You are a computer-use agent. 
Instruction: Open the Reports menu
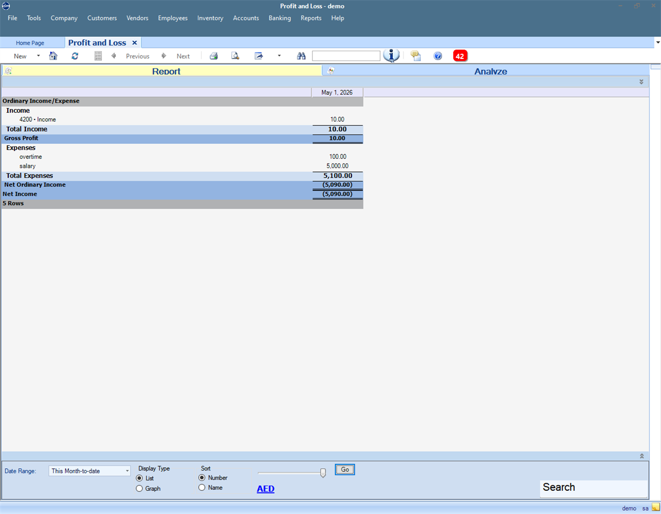pos(311,18)
